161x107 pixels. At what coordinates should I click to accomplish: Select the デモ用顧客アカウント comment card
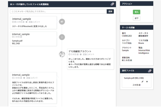pyautogui.click(x=90, y=59)
